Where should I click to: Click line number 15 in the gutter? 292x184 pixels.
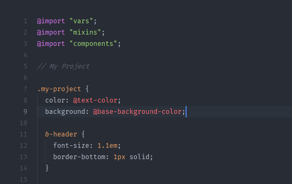click(x=23, y=180)
